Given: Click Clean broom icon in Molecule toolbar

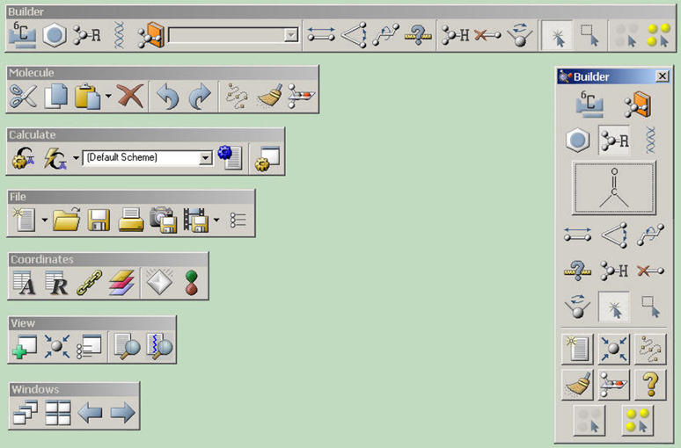Looking at the screenshot, I should (270, 96).
